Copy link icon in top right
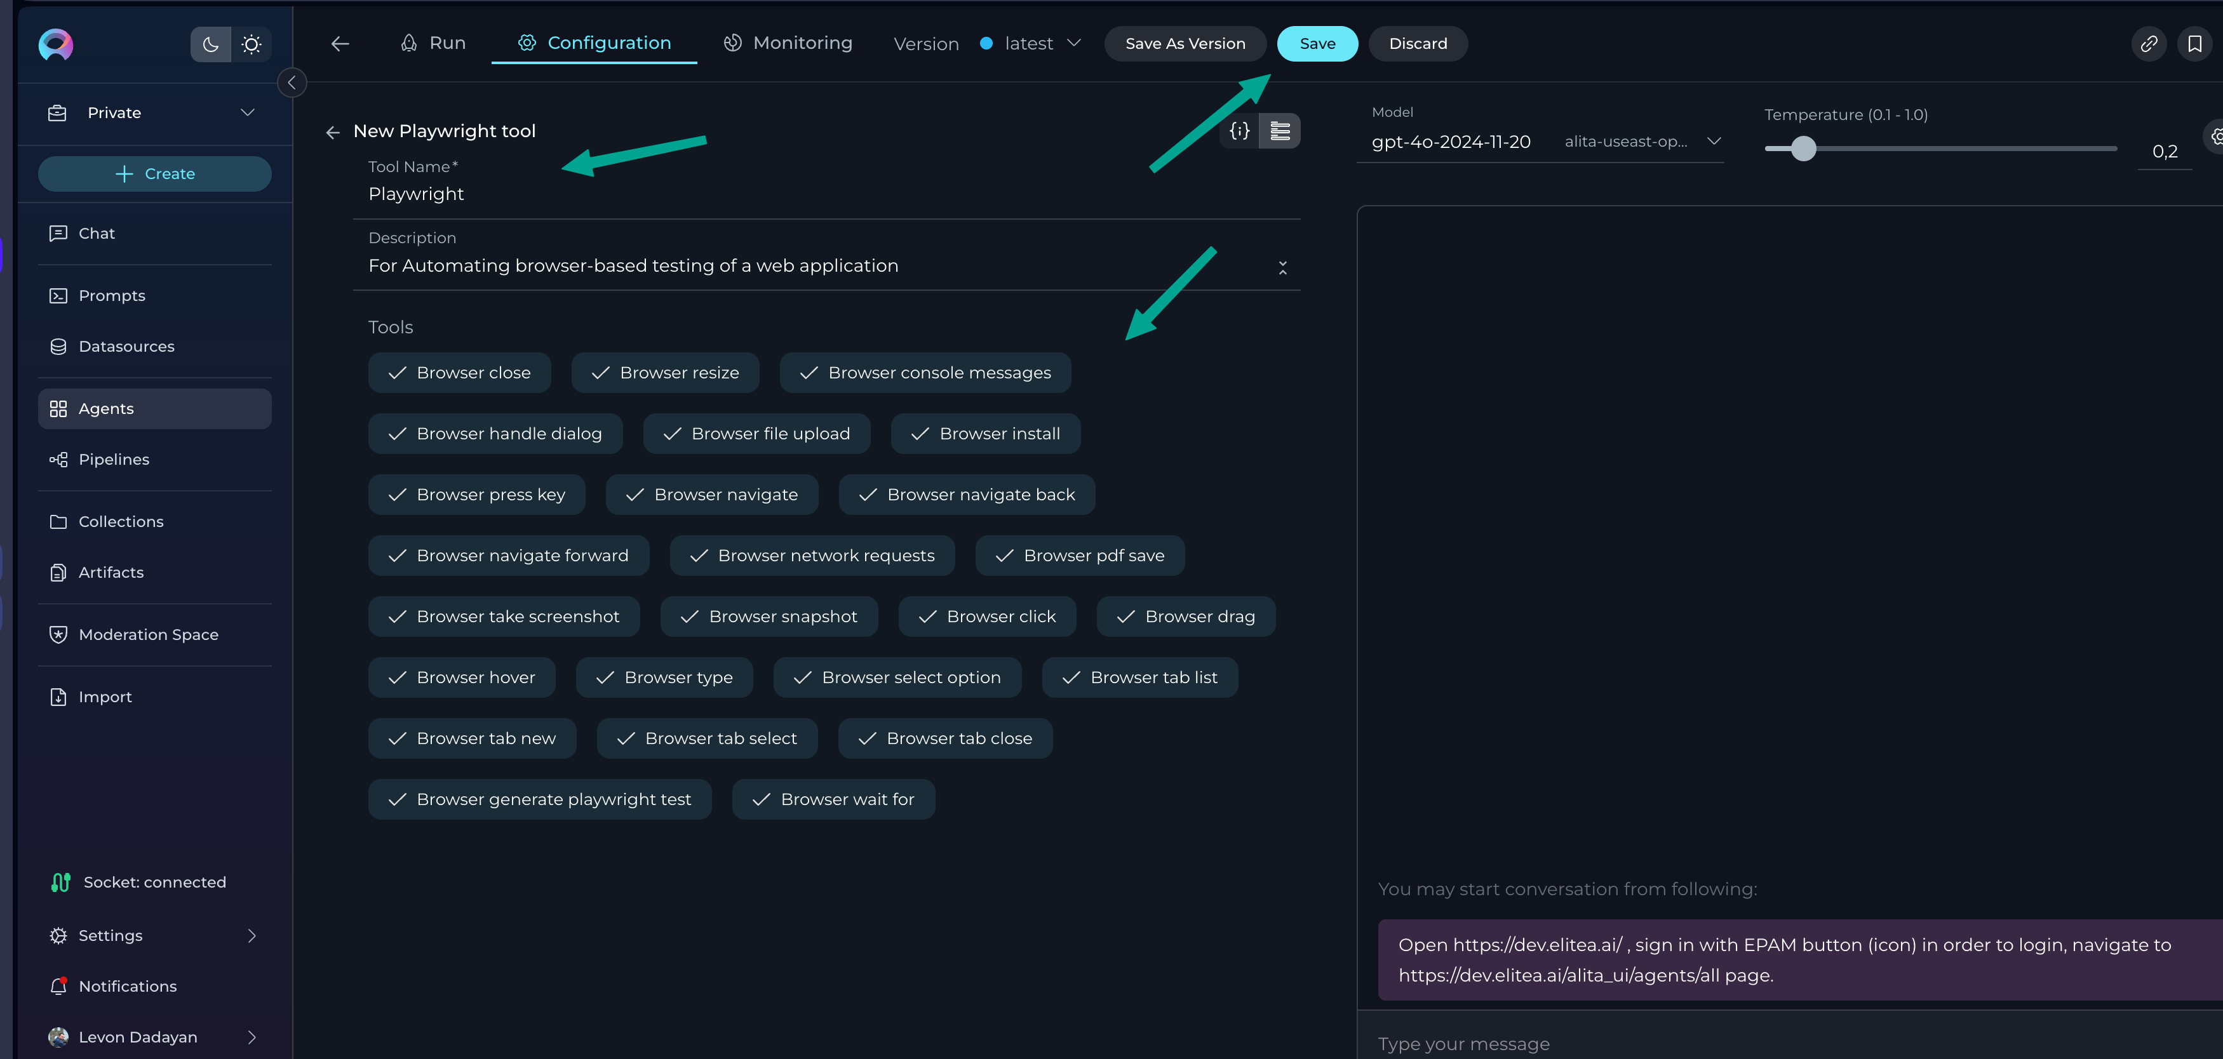 point(2149,44)
